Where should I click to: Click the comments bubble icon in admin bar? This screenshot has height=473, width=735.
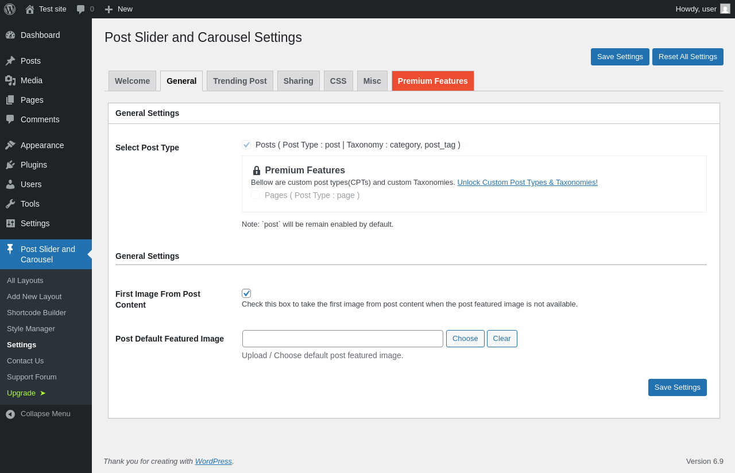81,9
